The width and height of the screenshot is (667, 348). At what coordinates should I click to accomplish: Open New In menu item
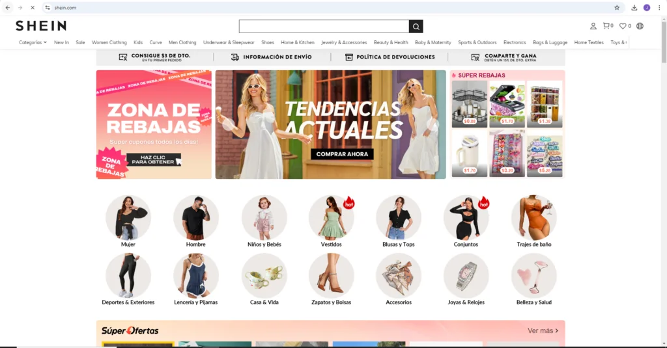tap(61, 42)
